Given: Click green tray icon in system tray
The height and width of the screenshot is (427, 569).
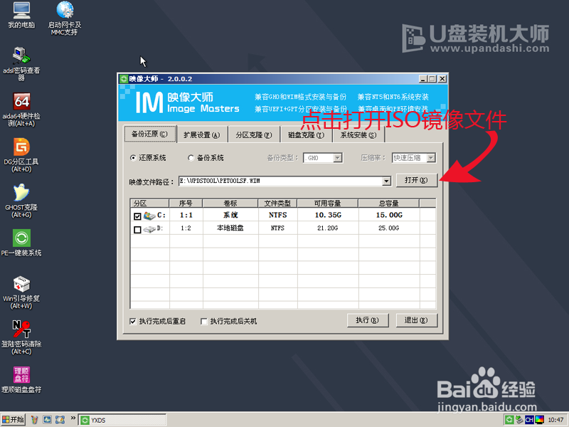Looking at the screenshot, I should 509,420.
